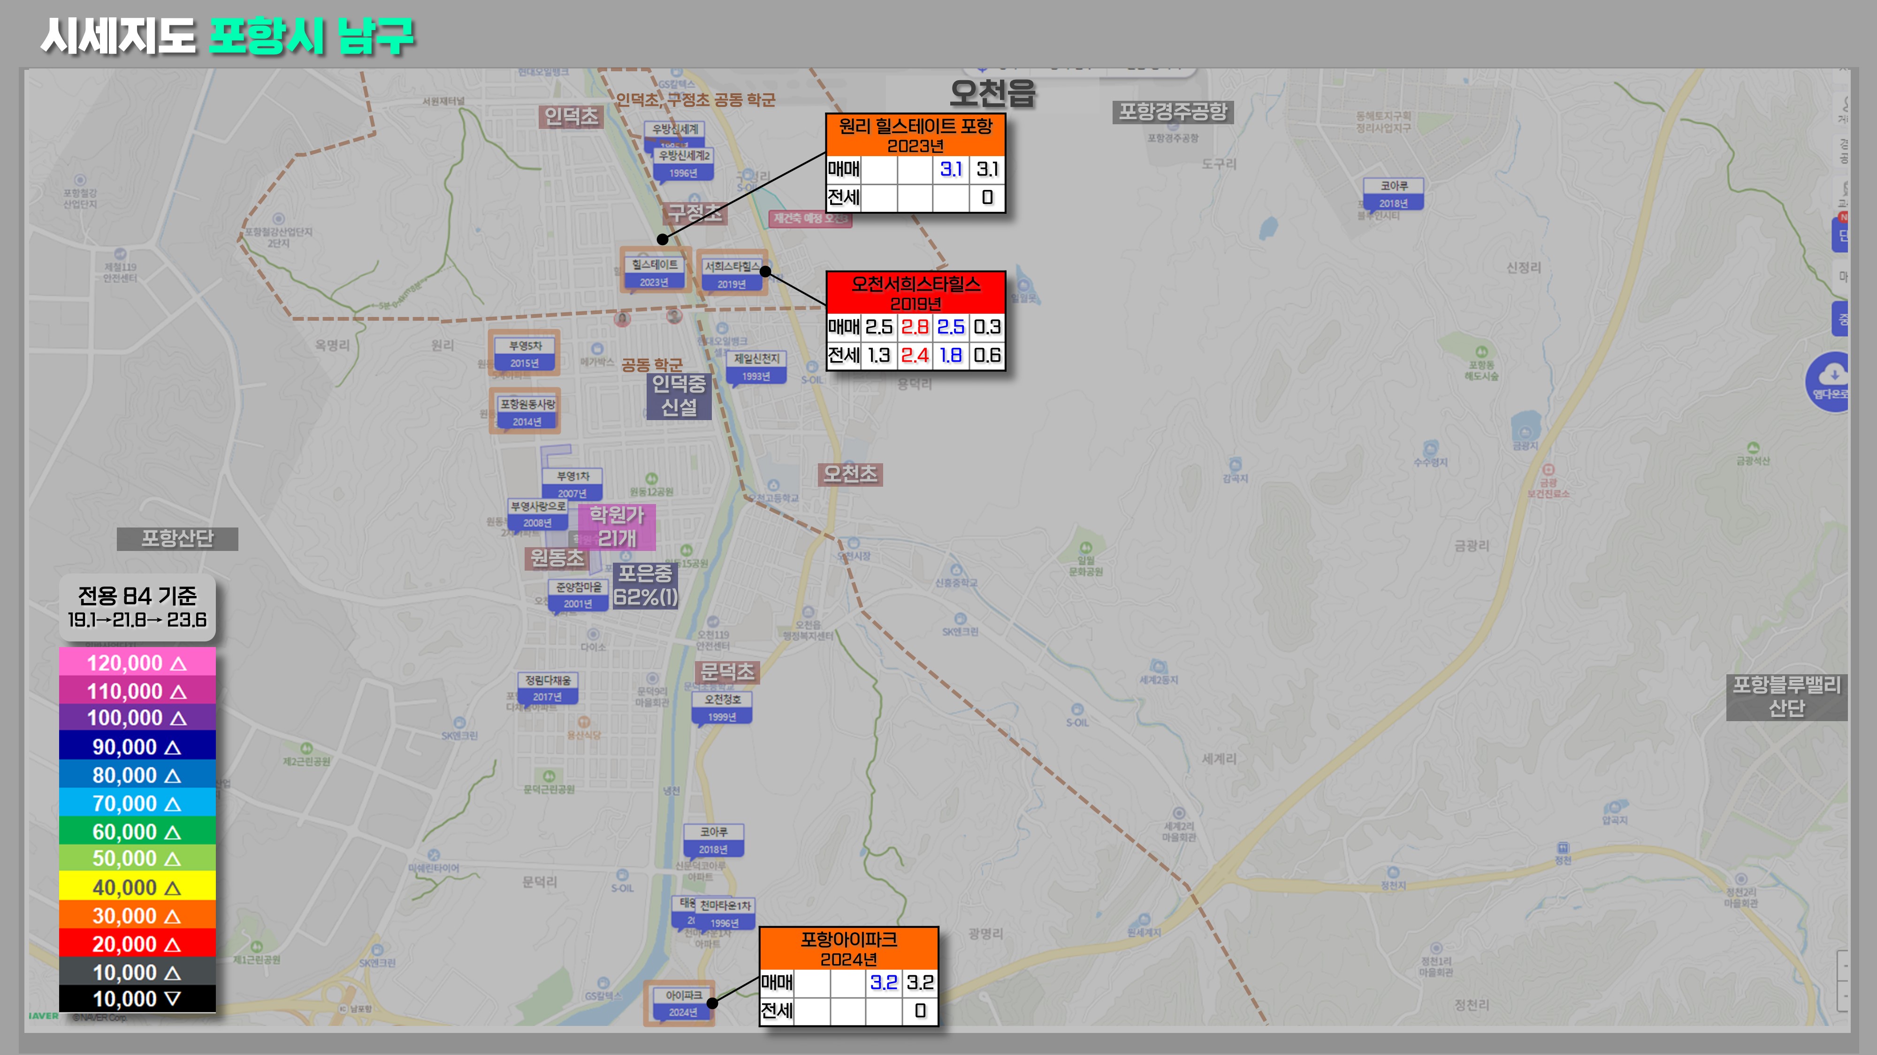The image size is (1877, 1055).
Task: Click the 오천청호 1999년 marker
Action: point(721,707)
